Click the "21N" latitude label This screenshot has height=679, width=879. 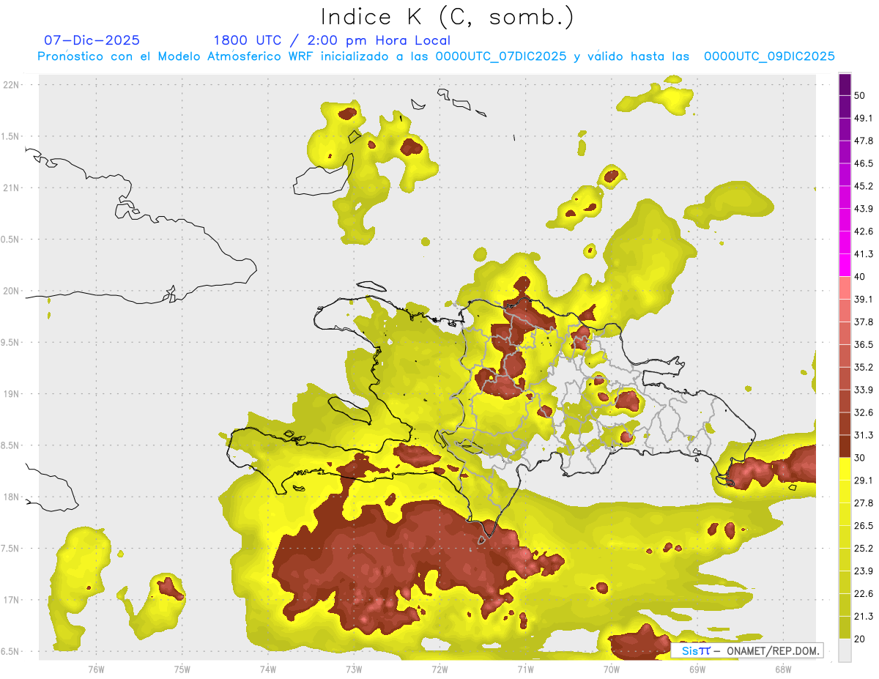tap(12, 188)
